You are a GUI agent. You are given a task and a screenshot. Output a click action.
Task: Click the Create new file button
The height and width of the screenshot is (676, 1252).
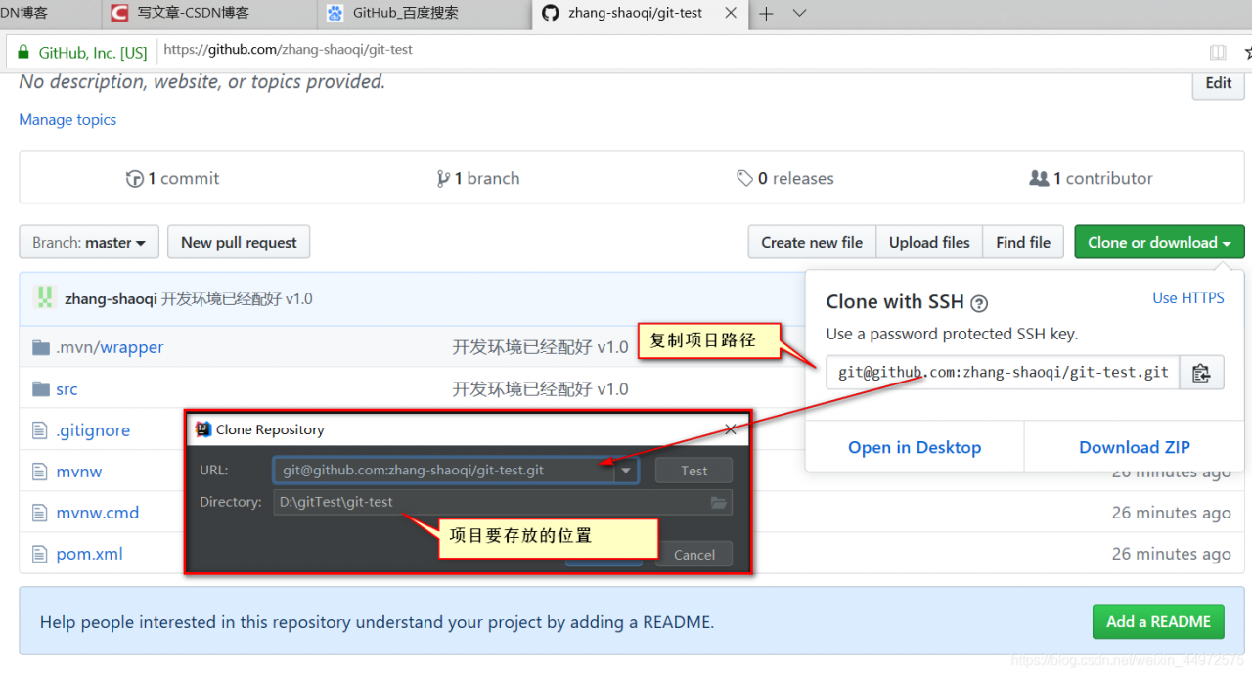tap(812, 243)
